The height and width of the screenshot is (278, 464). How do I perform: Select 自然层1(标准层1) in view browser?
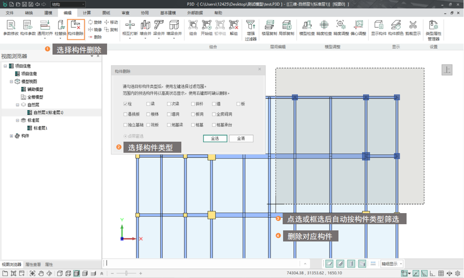click(48, 113)
